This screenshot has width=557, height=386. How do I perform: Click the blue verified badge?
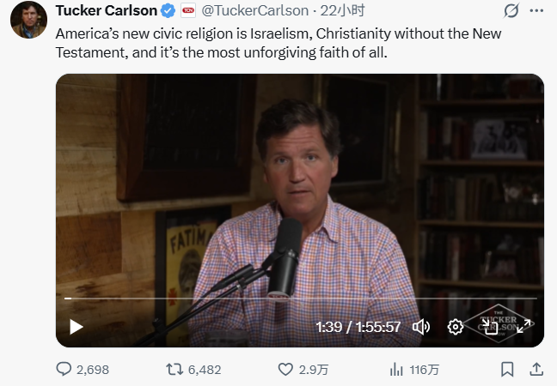point(169,11)
